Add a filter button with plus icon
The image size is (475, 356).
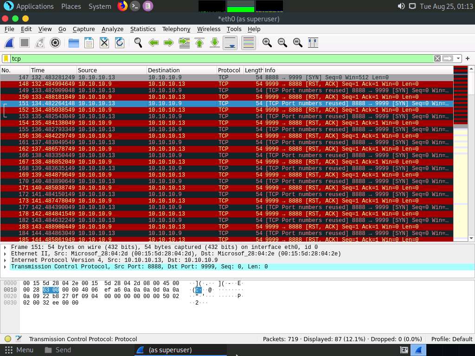(x=468, y=58)
